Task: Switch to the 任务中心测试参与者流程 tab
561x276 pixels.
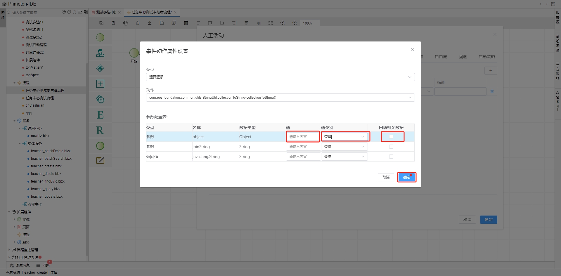Action: 152,12
